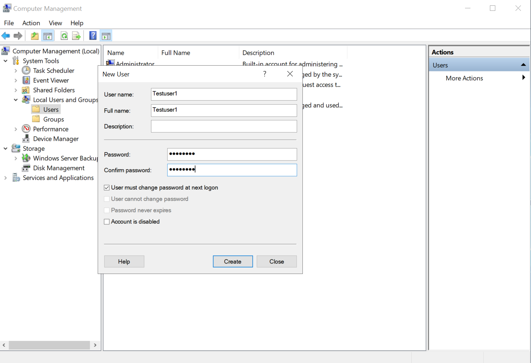531x363 pixels.
Task: Check the 'Account is disabled' checkbox
Action: [x=107, y=222]
